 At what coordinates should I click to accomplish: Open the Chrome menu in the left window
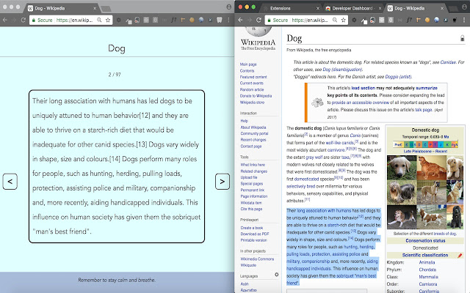(x=228, y=20)
